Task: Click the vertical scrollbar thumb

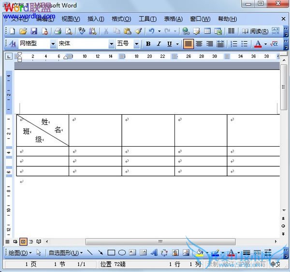Action: [x=283, y=87]
